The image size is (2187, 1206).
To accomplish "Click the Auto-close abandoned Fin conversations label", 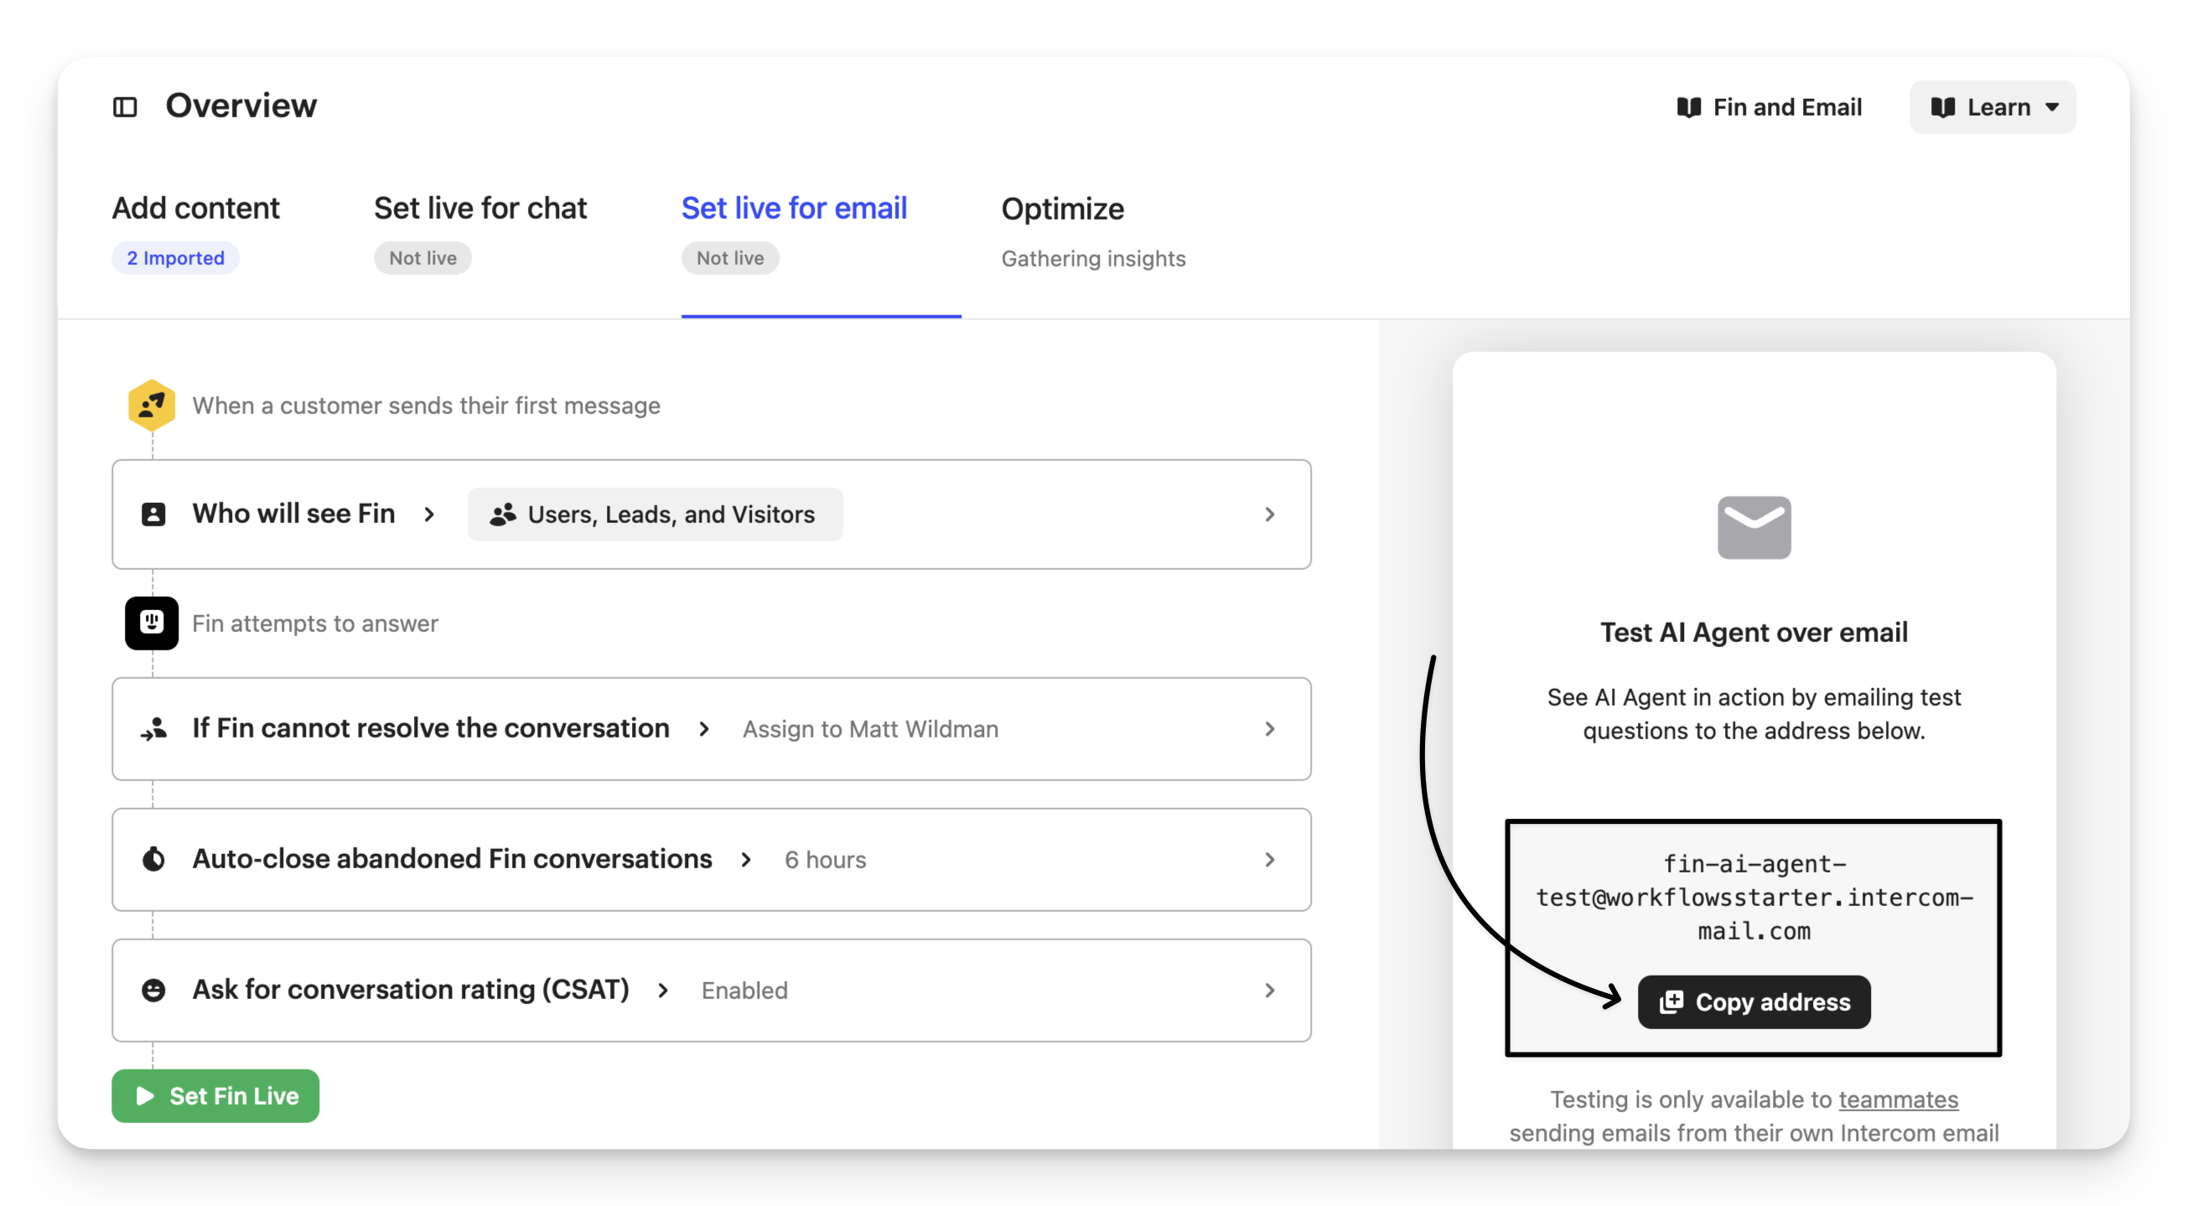I will tap(453, 859).
